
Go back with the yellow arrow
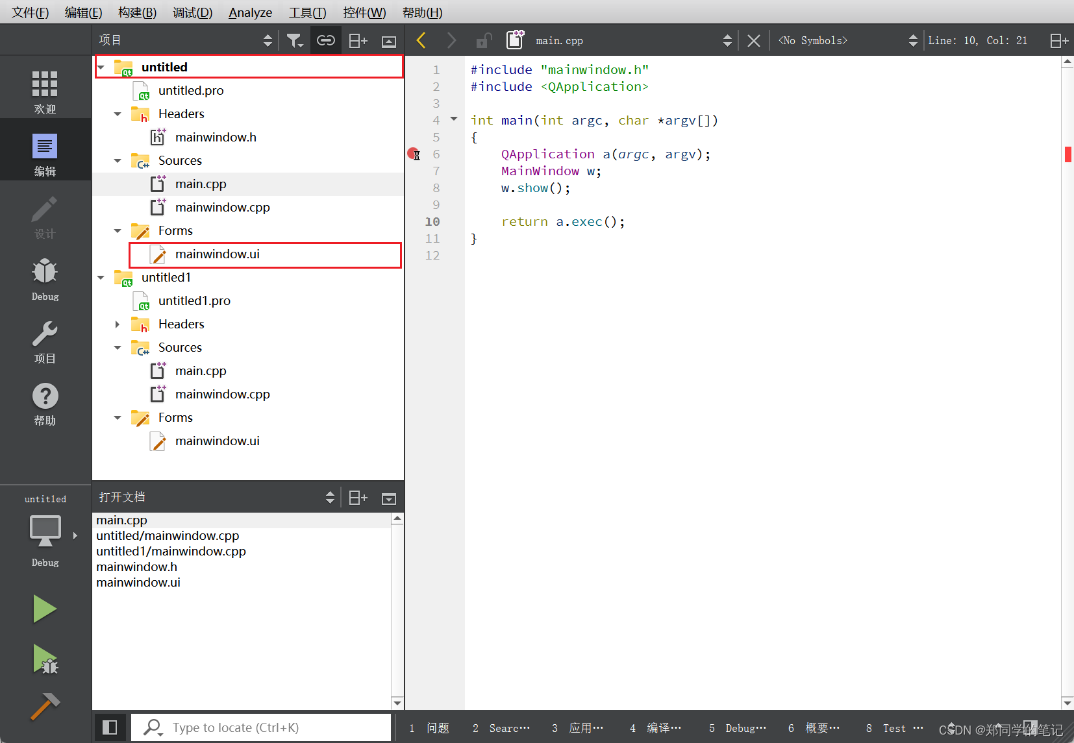pyautogui.click(x=421, y=40)
